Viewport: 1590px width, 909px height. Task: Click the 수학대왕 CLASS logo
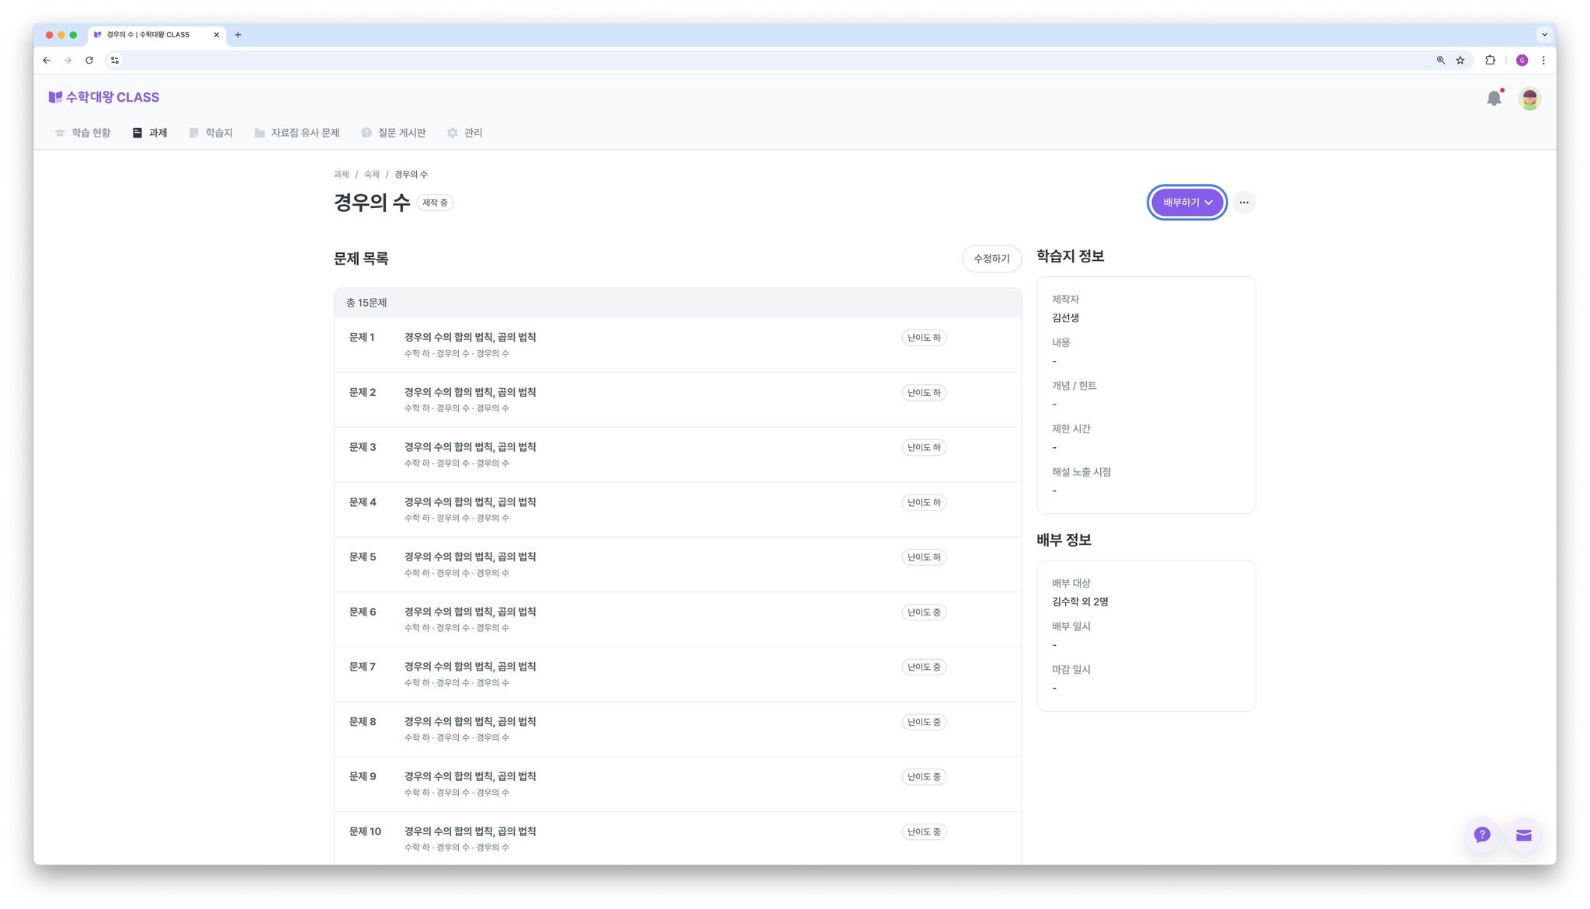[x=104, y=97]
